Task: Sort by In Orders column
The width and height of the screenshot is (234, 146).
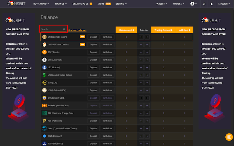Action: pos(184,30)
